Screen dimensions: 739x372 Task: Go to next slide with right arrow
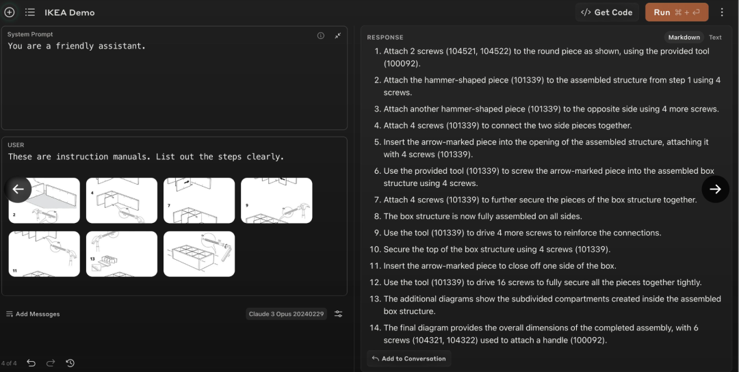tap(716, 189)
